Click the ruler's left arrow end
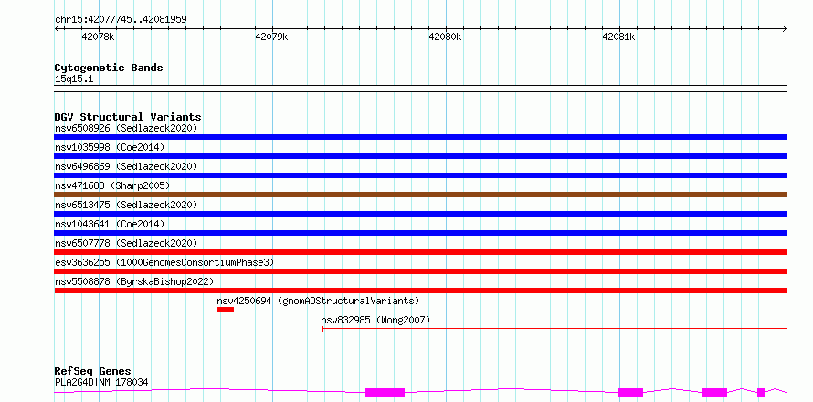 (57, 28)
